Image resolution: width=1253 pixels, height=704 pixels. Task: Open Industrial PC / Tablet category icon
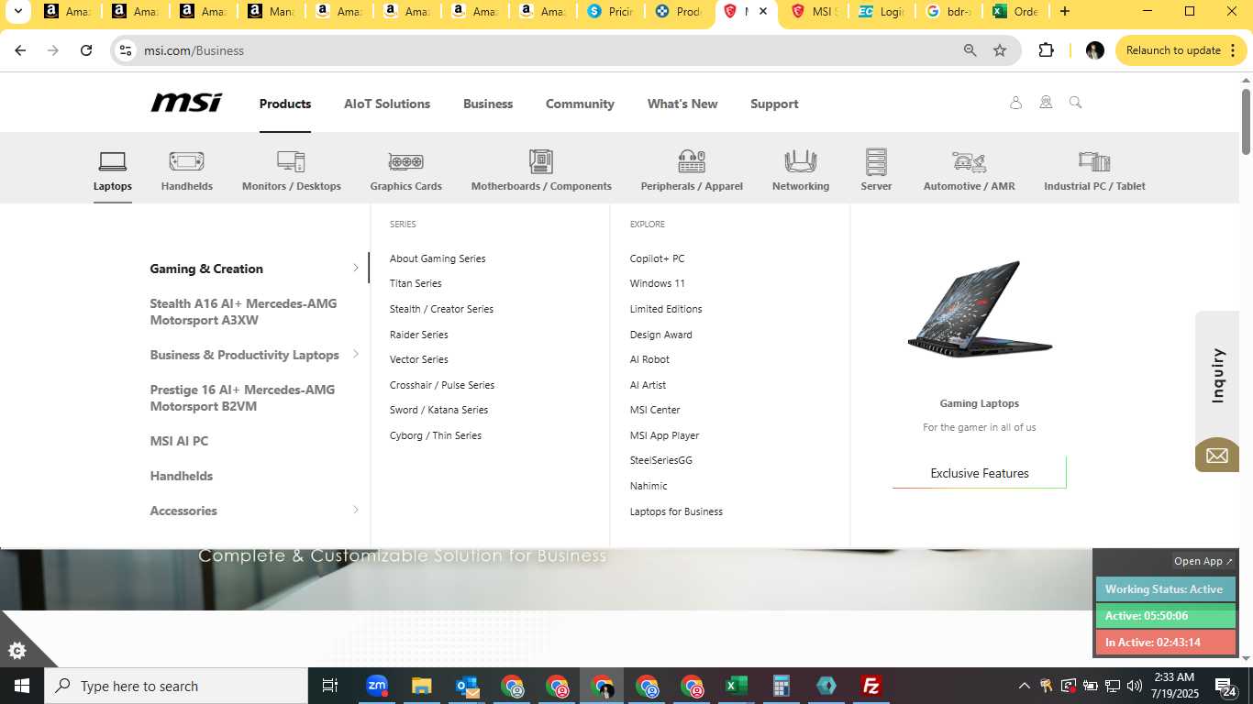[x=1094, y=162]
